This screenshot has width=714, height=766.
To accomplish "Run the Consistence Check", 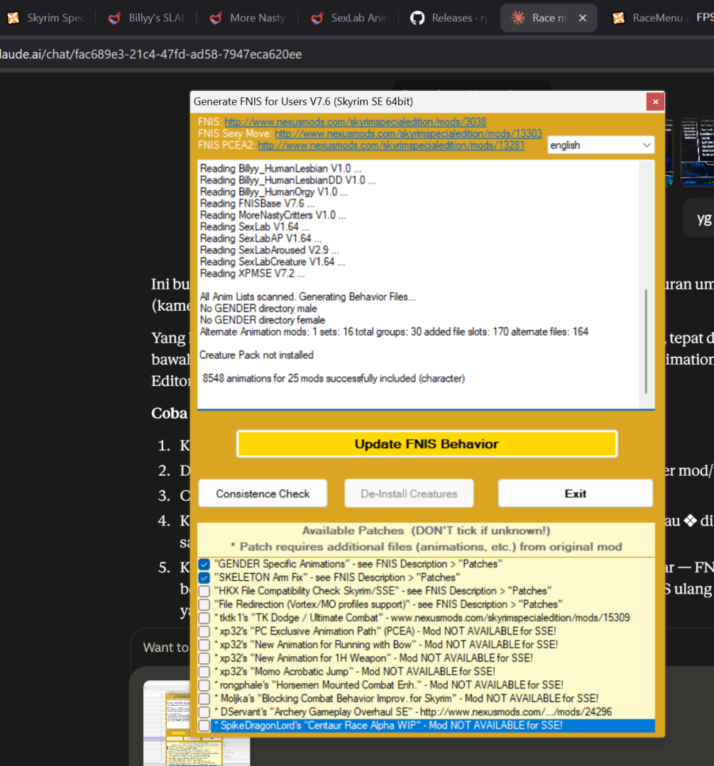I will click(x=263, y=494).
